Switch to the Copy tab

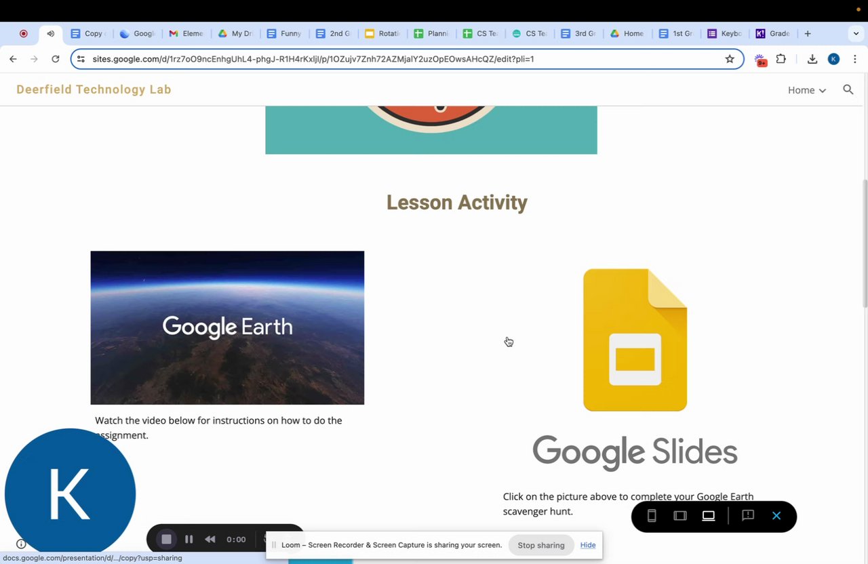click(x=88, y=33)
